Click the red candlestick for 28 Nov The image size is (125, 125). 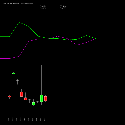(30, 100)
